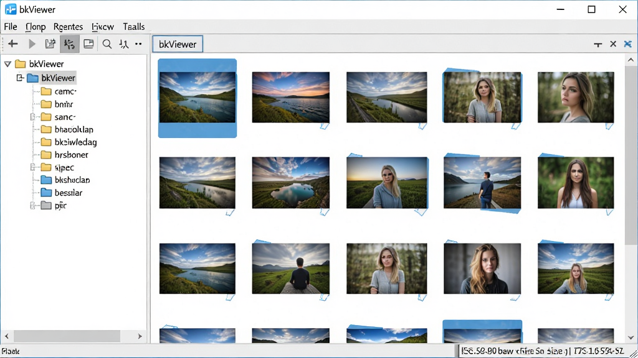Select the blue bessilar folder
Viewport: 638px width, 358px height.
pyautogui.click(x=62, y=193)
